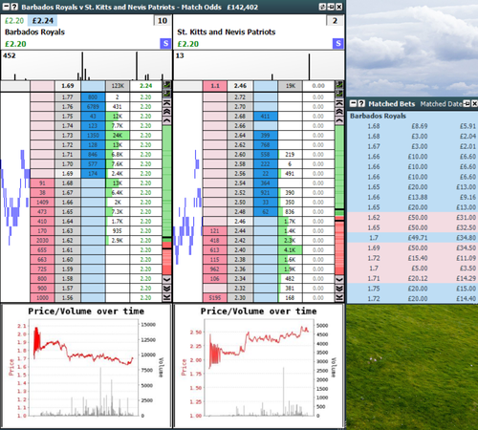Click the 1.1 lay header cell in Patriots ladder
478x430 pixels.
215,86
